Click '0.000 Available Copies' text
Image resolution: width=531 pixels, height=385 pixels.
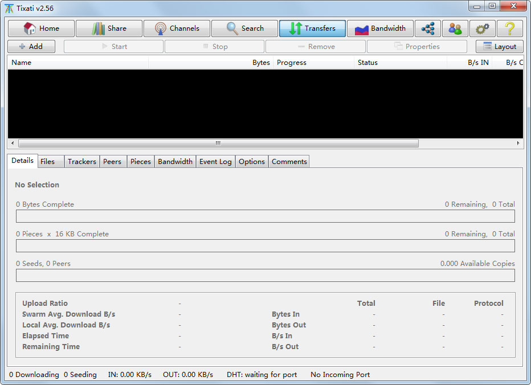[477, 264]
